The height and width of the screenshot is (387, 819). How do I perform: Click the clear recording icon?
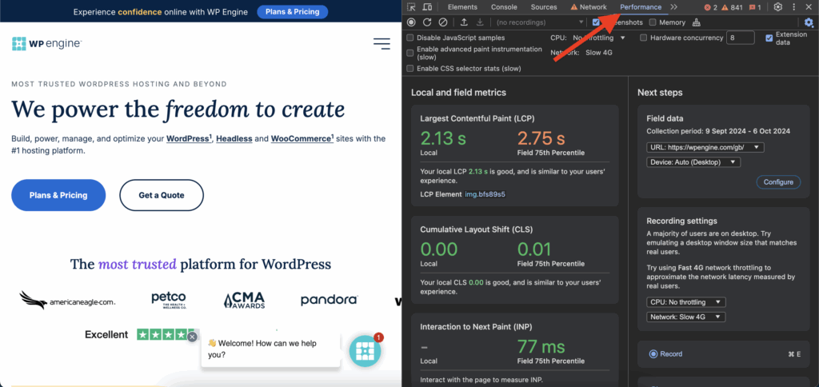[442, 22]
